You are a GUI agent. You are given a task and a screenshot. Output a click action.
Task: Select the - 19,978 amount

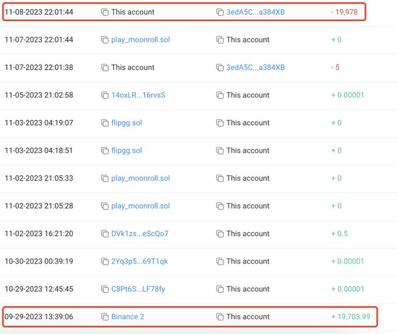point(344,12)
